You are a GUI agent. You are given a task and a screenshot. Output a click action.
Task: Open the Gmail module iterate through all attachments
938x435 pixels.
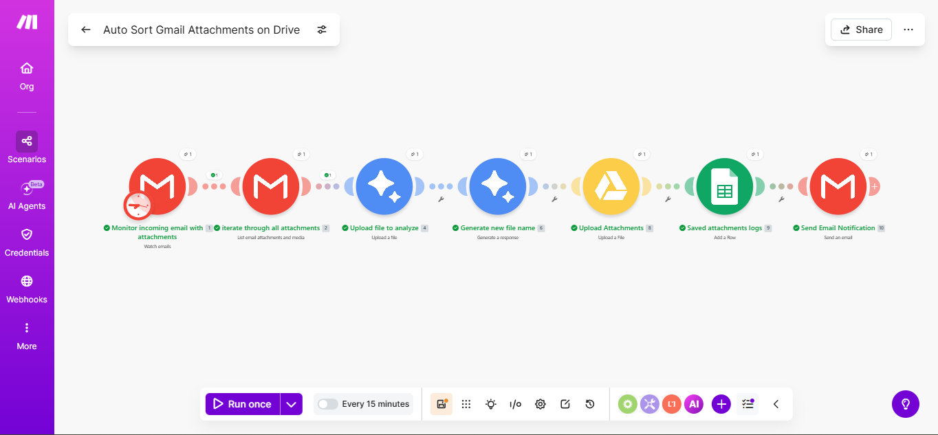[271, 186]
